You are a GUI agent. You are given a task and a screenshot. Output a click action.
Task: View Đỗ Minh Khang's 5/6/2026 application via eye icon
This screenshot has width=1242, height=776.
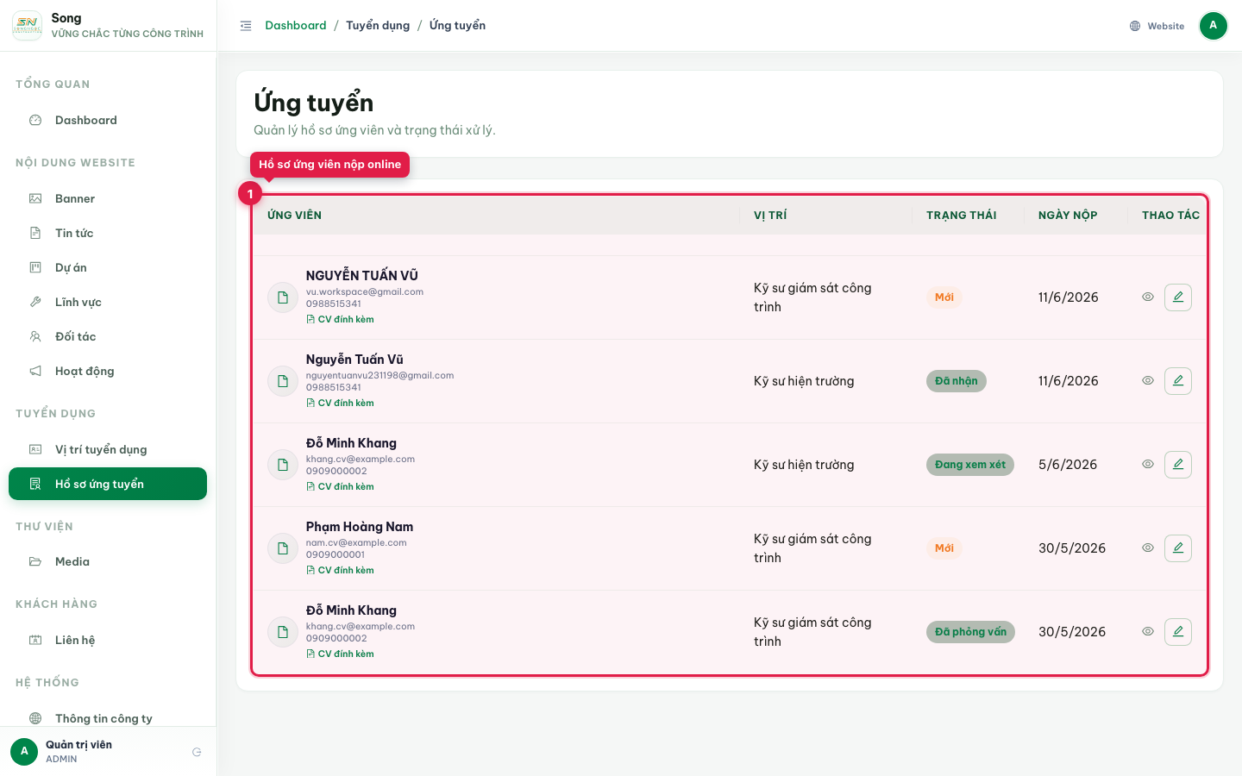point(1148,465)
